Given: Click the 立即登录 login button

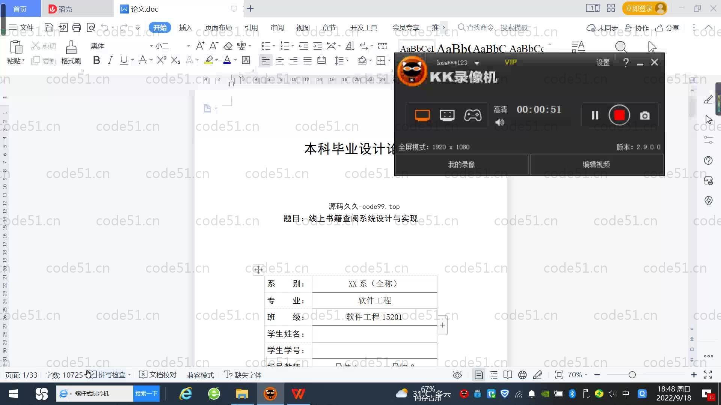Looking at the screenshot, I should click(x=644, y=8).
